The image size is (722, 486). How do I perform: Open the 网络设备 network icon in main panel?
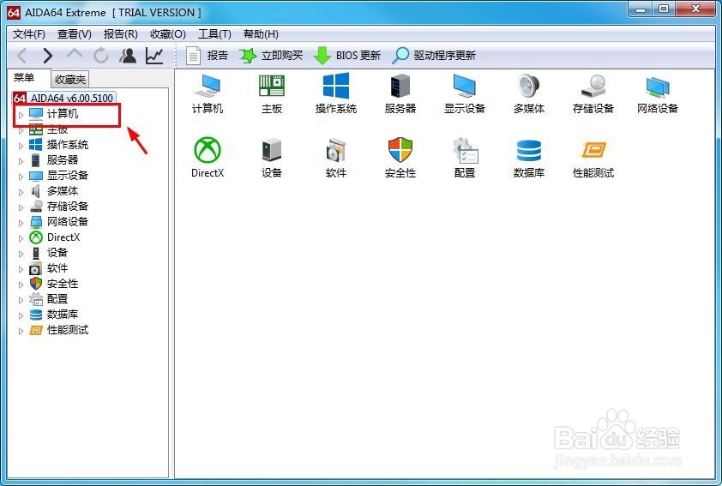pos(658,94)
